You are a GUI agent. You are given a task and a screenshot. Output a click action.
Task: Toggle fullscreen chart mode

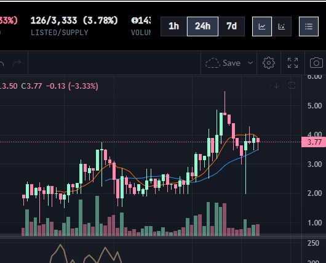point(293,63)
